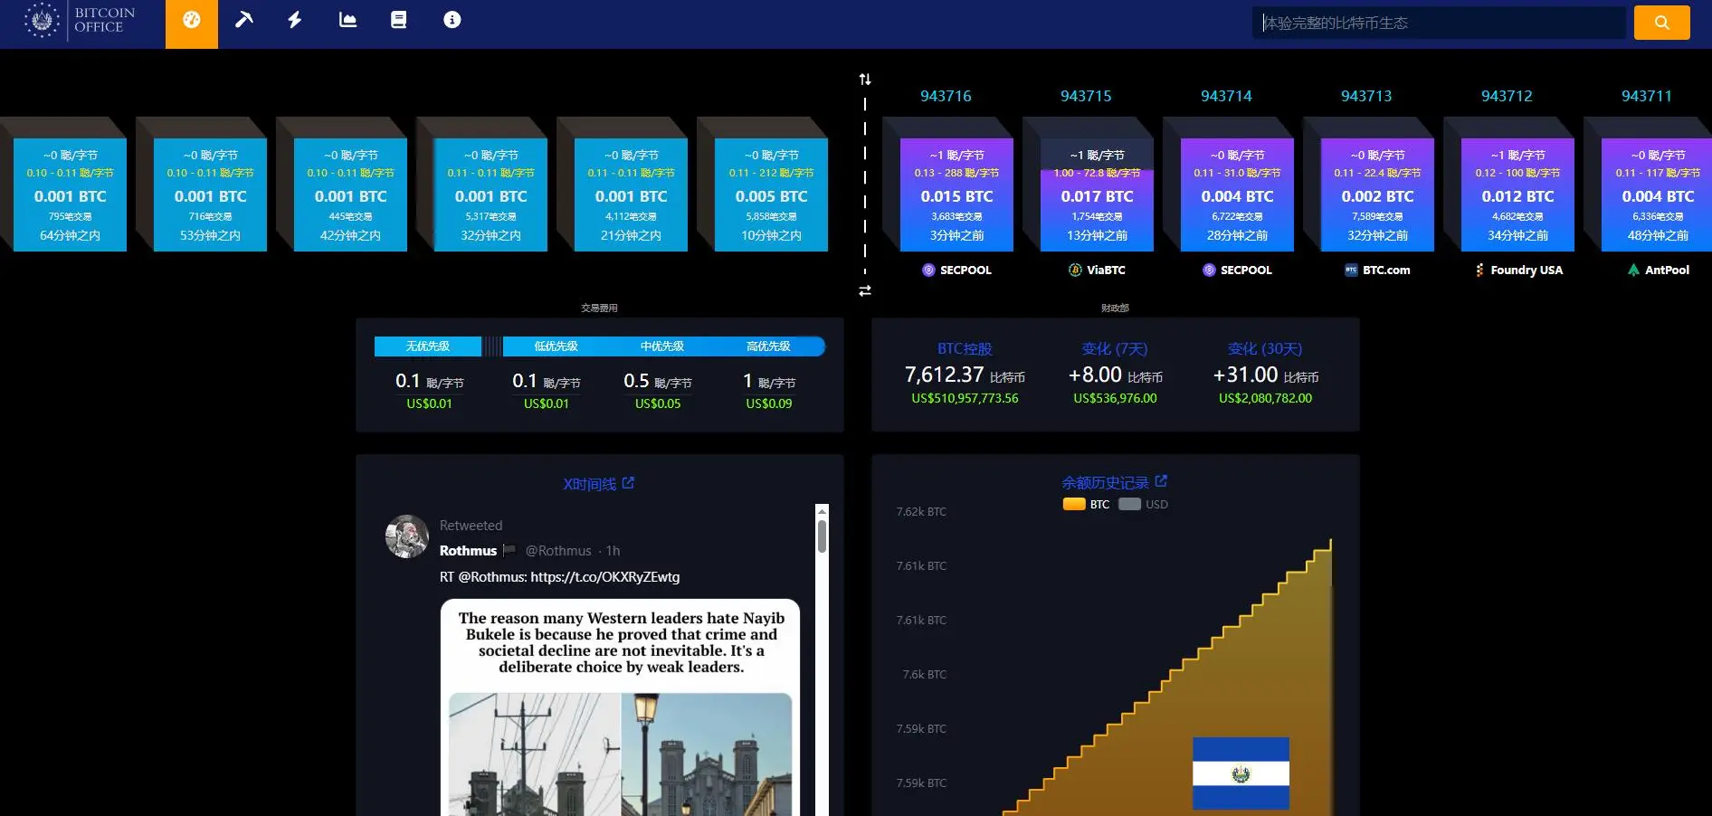1712x816 pixels.
Task: Focus the Bitcoin ecosystem search field
Action: [x=1440, y=23]
